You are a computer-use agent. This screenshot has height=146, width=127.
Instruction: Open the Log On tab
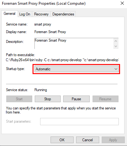click(25, 14)
